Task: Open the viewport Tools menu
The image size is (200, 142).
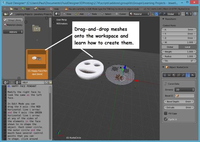Action: click(x=92, y=14)
